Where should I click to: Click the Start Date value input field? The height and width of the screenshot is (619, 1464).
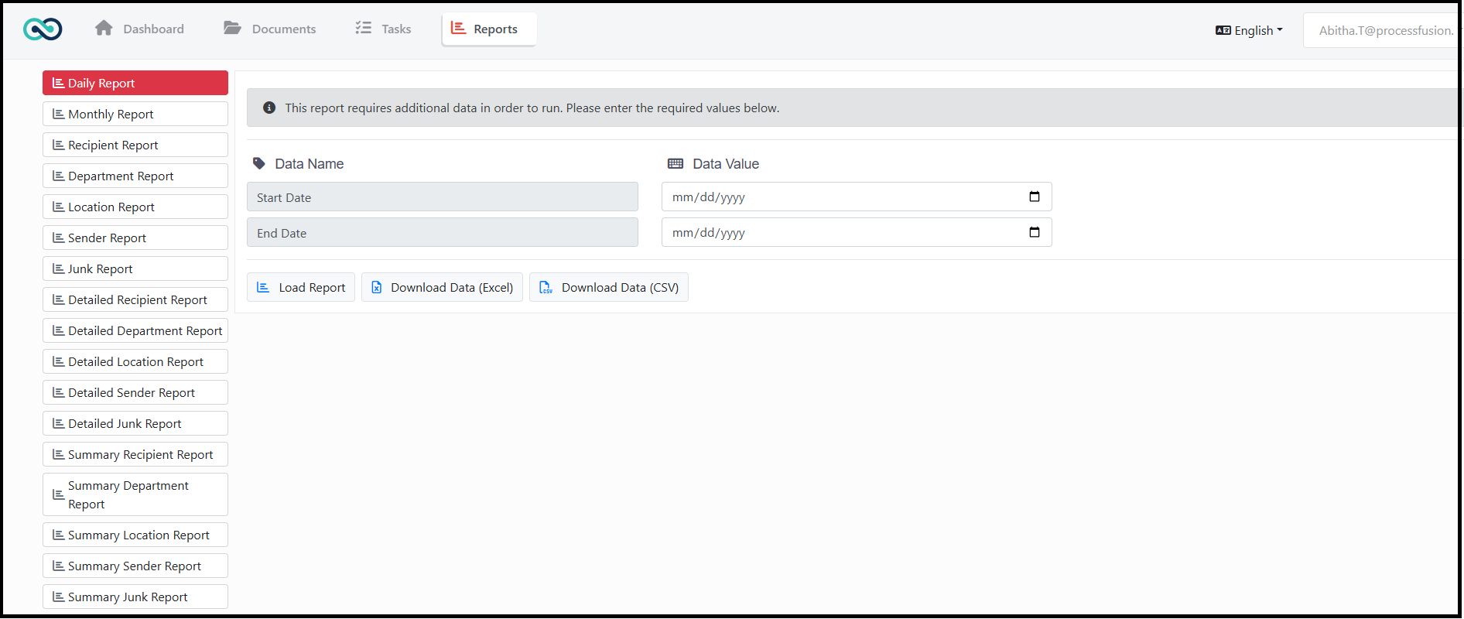(857, 197)
